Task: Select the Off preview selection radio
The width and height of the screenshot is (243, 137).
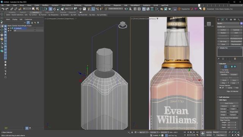Action: coord(220,88)
